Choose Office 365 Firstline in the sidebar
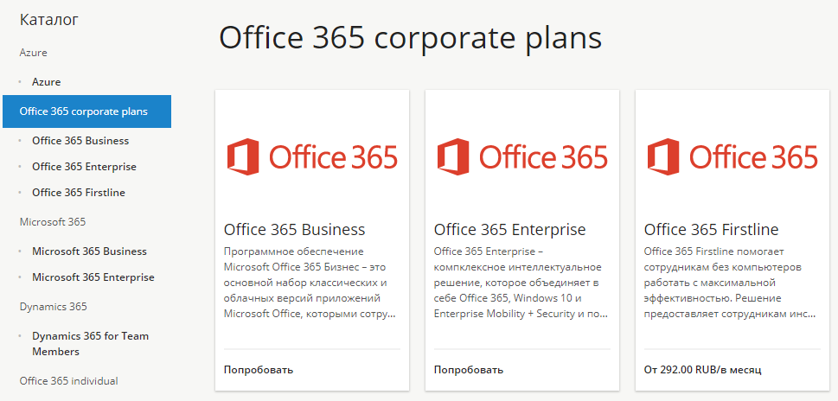 79,193
